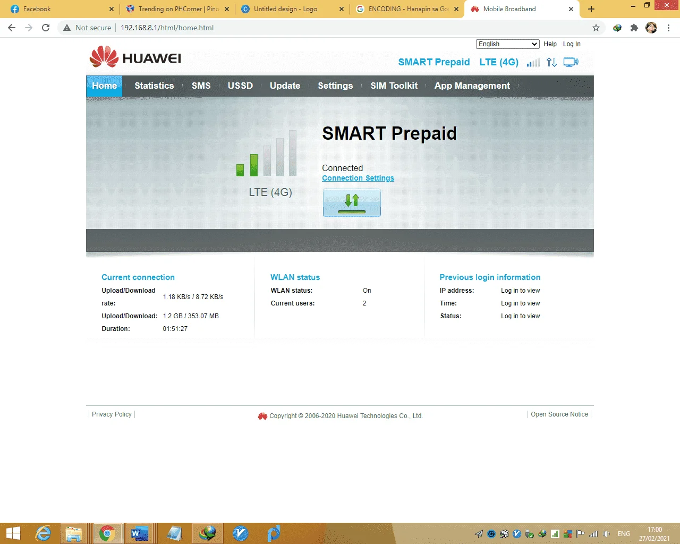The width and height of the screenshot is (680, 544).
Task: Select the Home tab
Action: coord(104,86)
